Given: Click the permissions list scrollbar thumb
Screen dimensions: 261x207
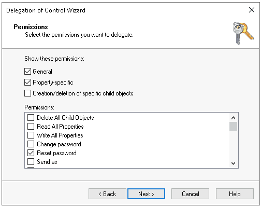Looking at the screenshot, I should [x=233, y=126].
